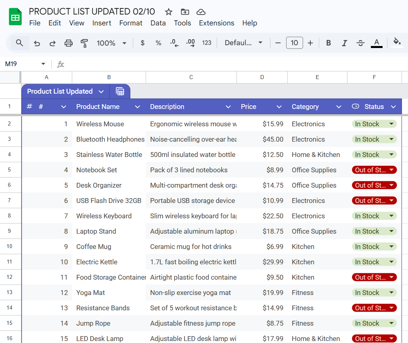Click the move to folder icon
Viewport: 408px width, 343px height.
pyautogui.click(x=185, y=12)
